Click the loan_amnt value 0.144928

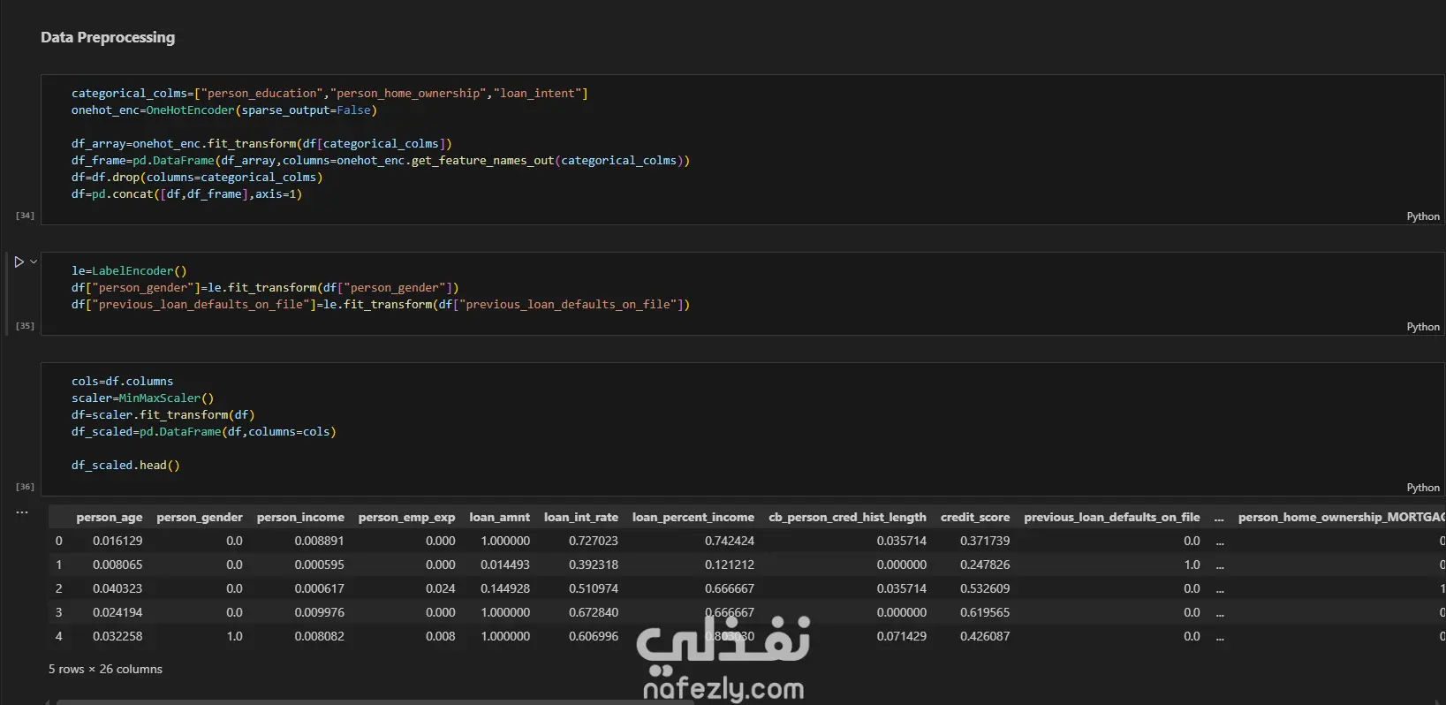point(505,588)
